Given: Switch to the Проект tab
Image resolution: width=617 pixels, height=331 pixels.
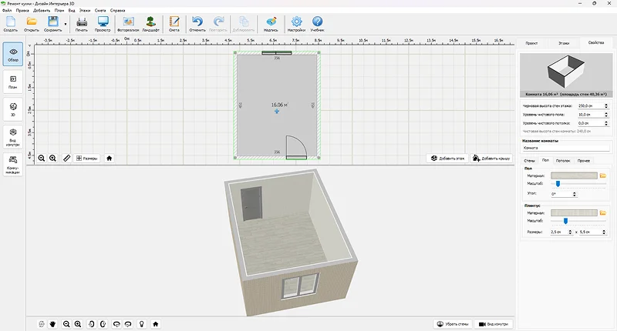Looking at the screenshot, I should [531, 43].
